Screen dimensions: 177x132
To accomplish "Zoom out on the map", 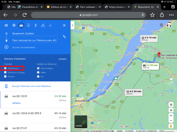I will [171, 120].
